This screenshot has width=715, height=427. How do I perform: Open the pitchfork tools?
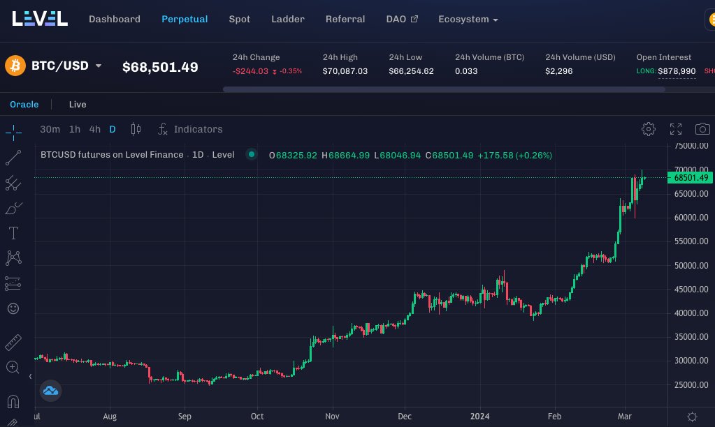point(13,183)
